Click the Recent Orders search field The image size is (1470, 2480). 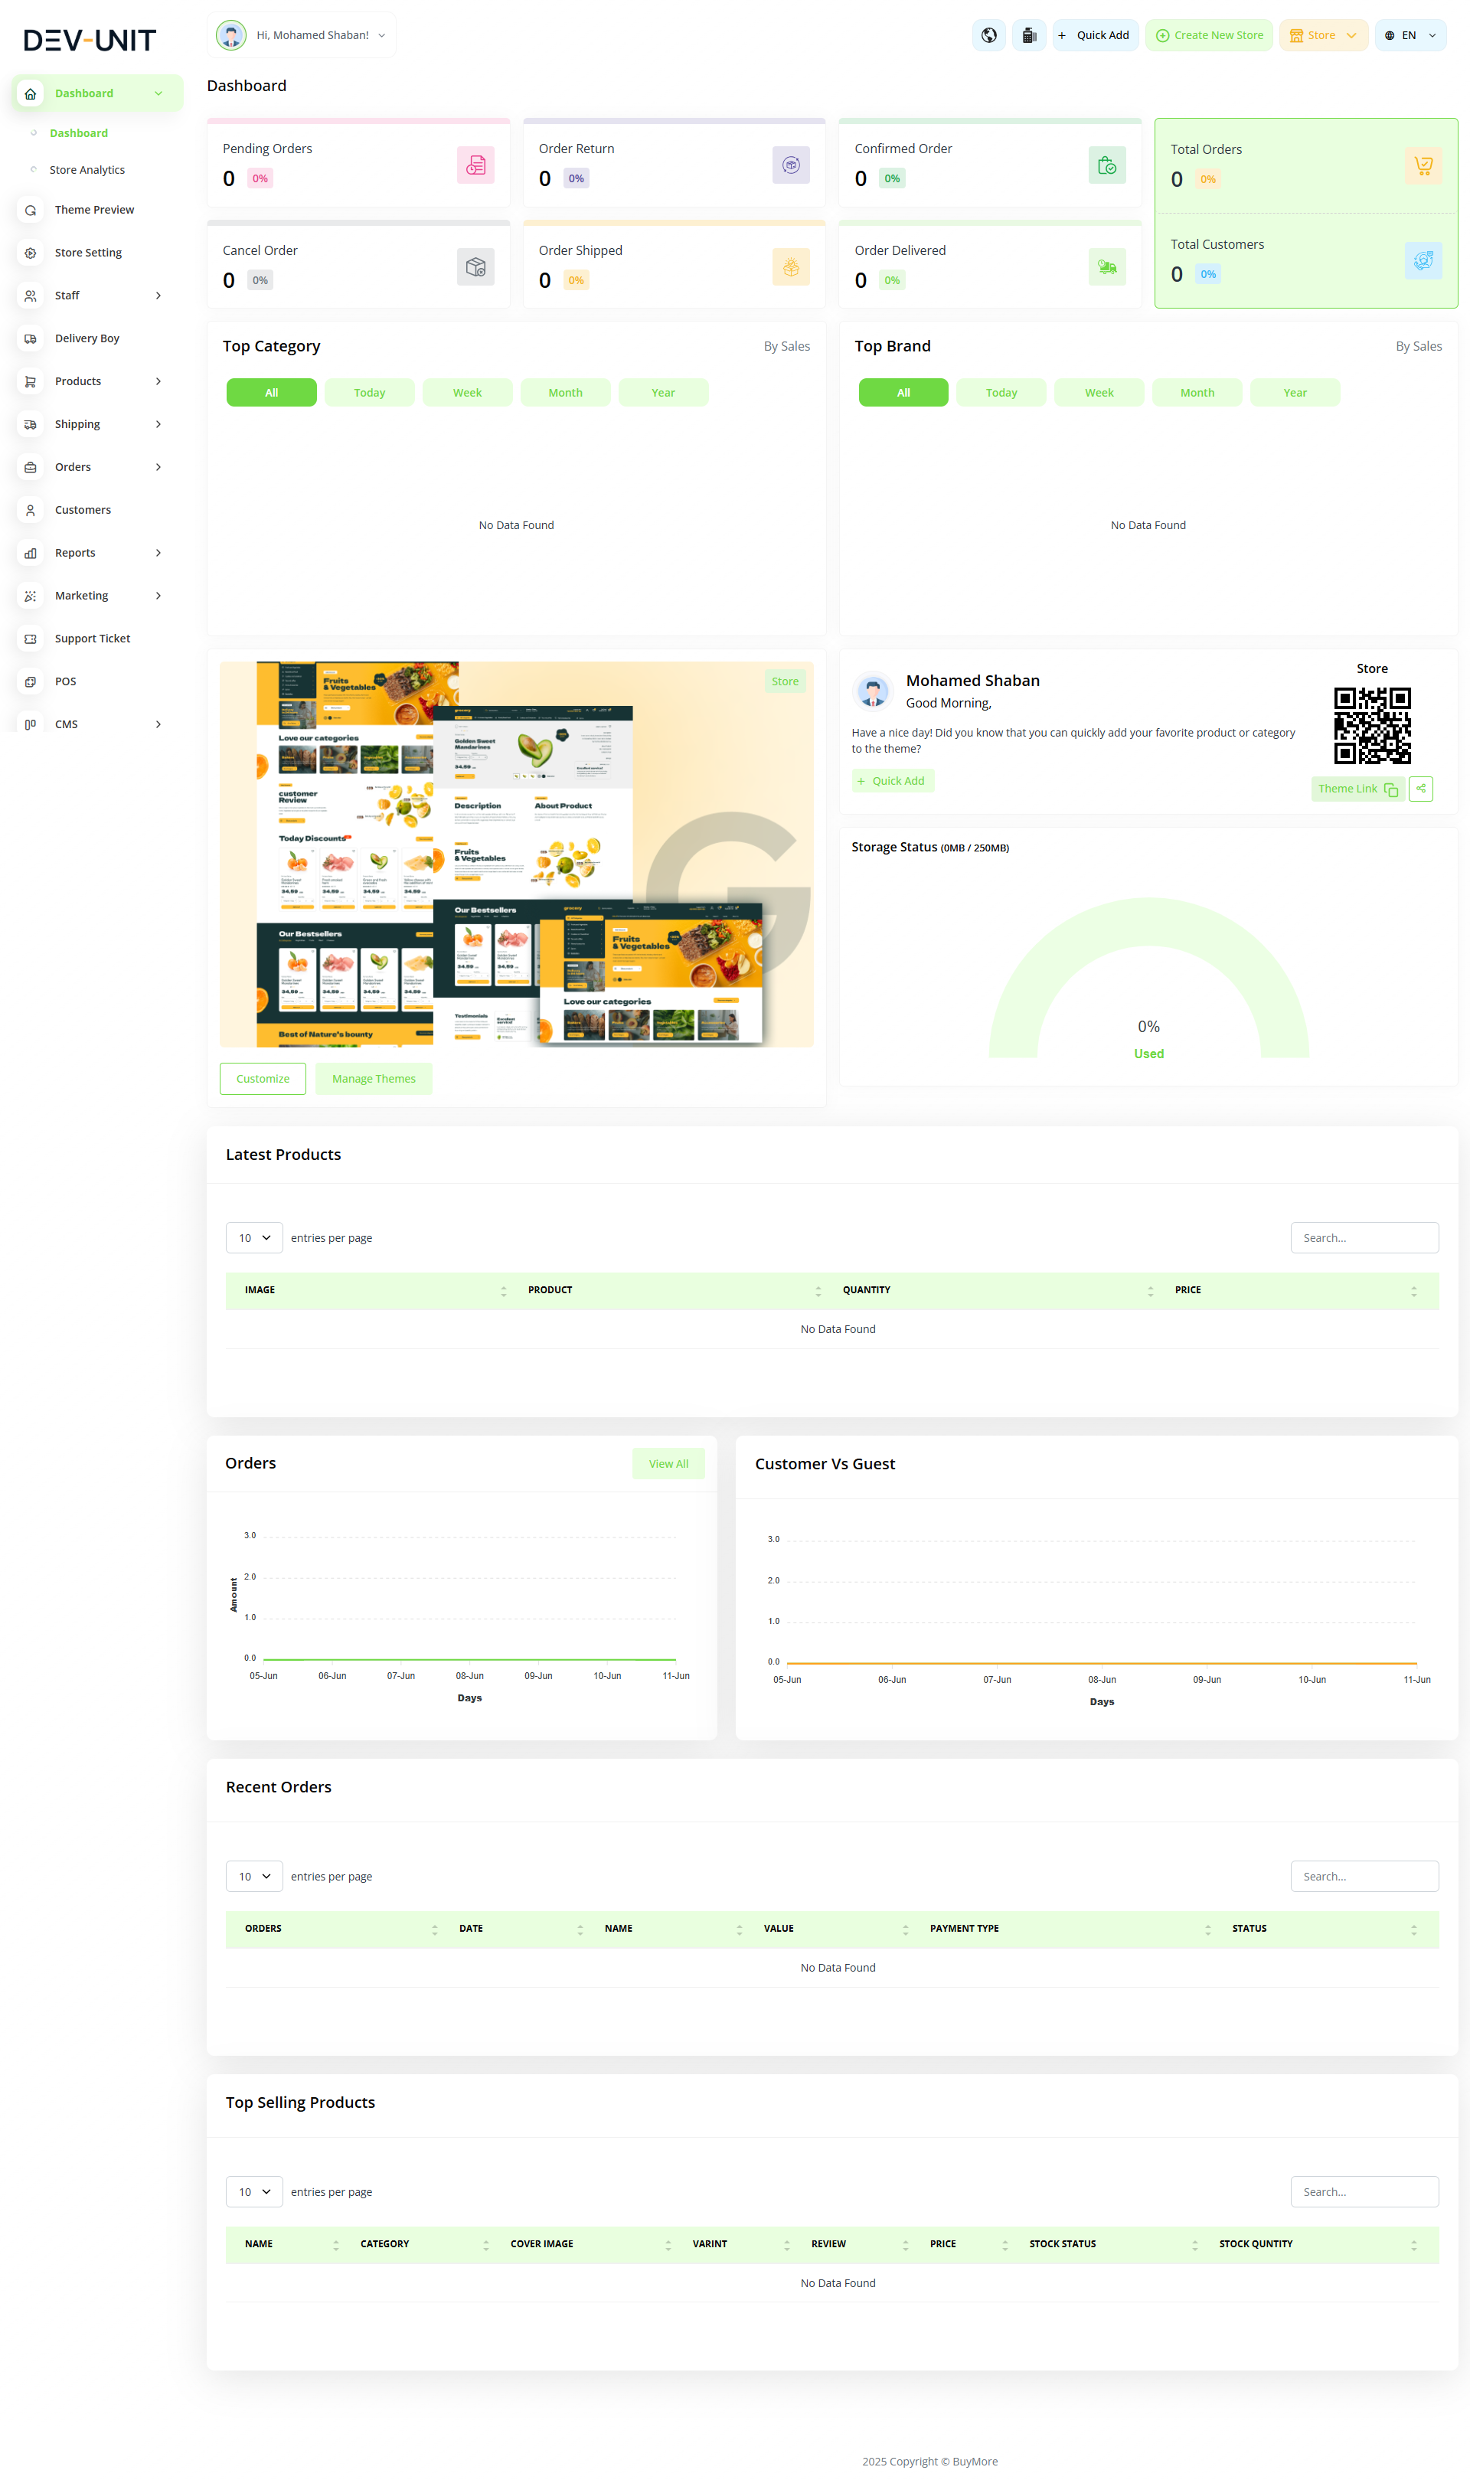1364,1876
